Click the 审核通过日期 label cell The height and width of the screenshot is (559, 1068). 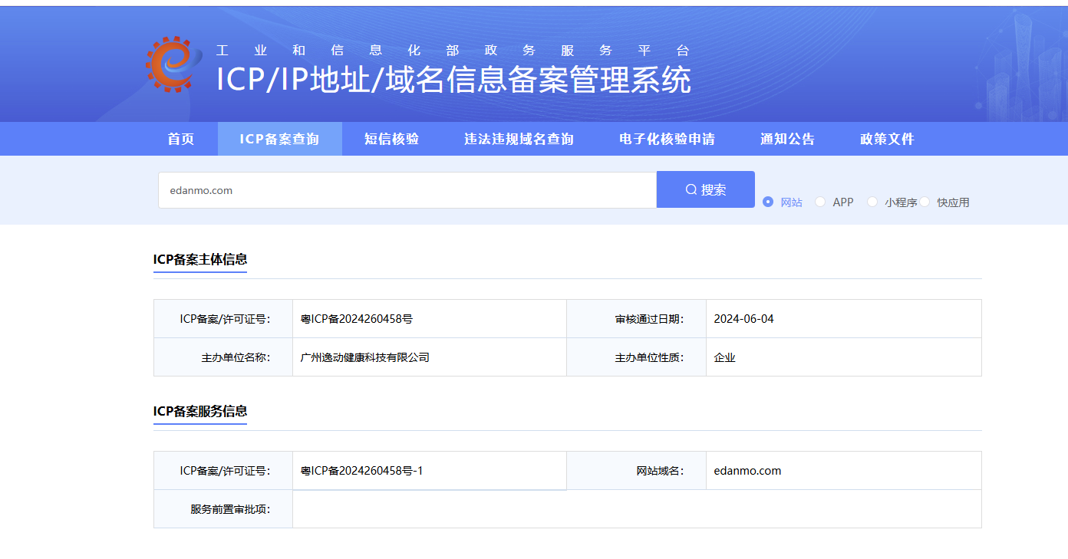[x=637, y=319]
